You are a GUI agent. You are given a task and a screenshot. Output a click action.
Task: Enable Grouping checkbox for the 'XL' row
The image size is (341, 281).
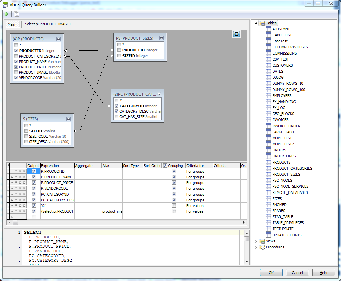[174, 205]
